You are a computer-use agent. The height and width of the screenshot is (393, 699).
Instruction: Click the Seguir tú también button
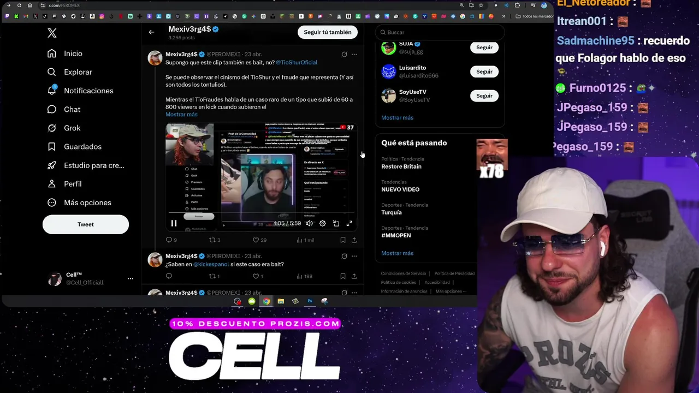coord(328,32)
